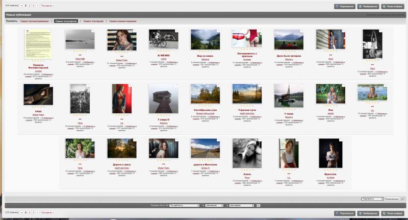The height and width of the screenshot is (220, 408).
Task: Click the top 'Изображение' button
Action: (x=368, y=7)
